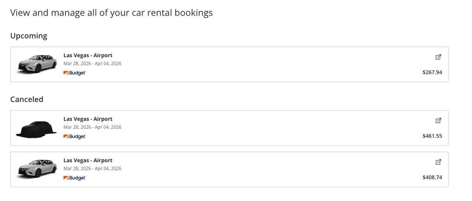
Task: Click Budget logo on the $408.74 canceled booking
Action: (75, 178)
